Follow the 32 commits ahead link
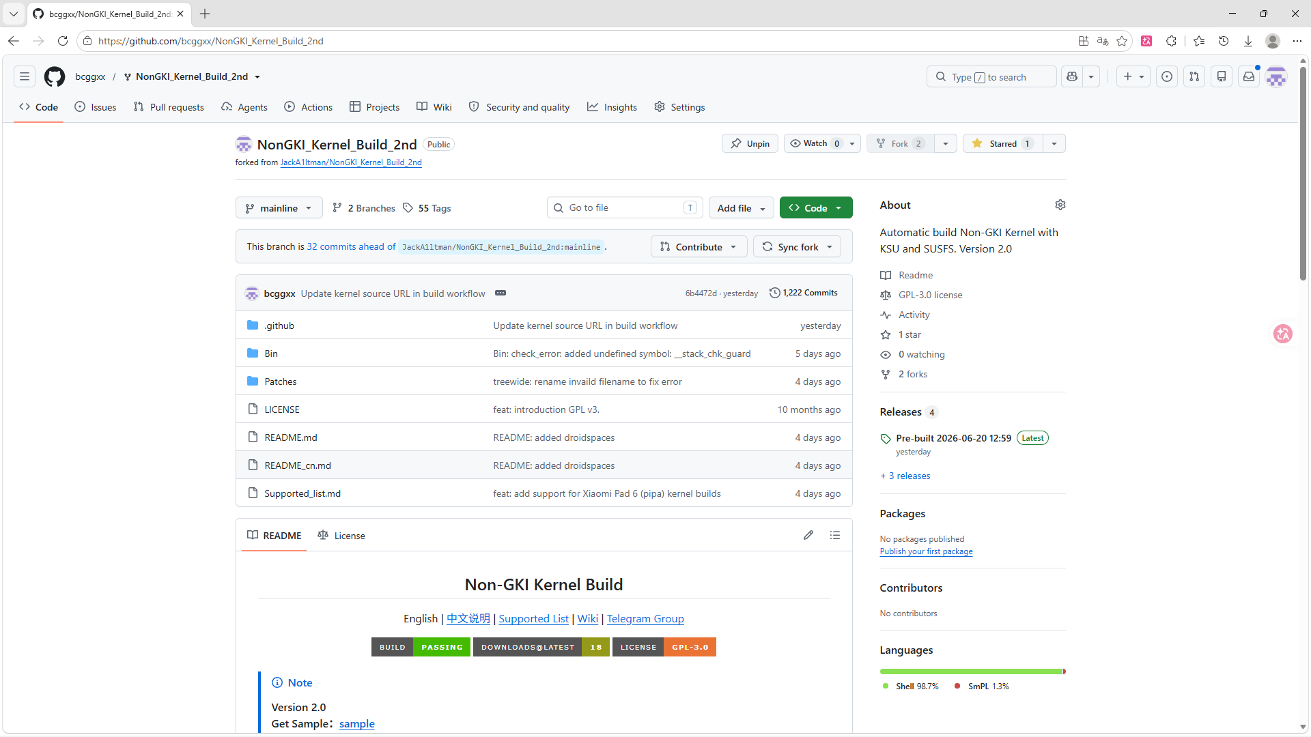Screen dimensions: 1311x737 tap(351, 246)
